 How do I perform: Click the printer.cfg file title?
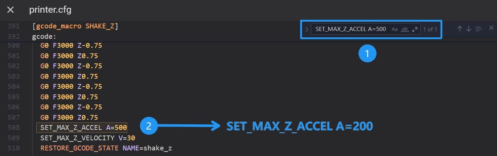tap(50, 10)
